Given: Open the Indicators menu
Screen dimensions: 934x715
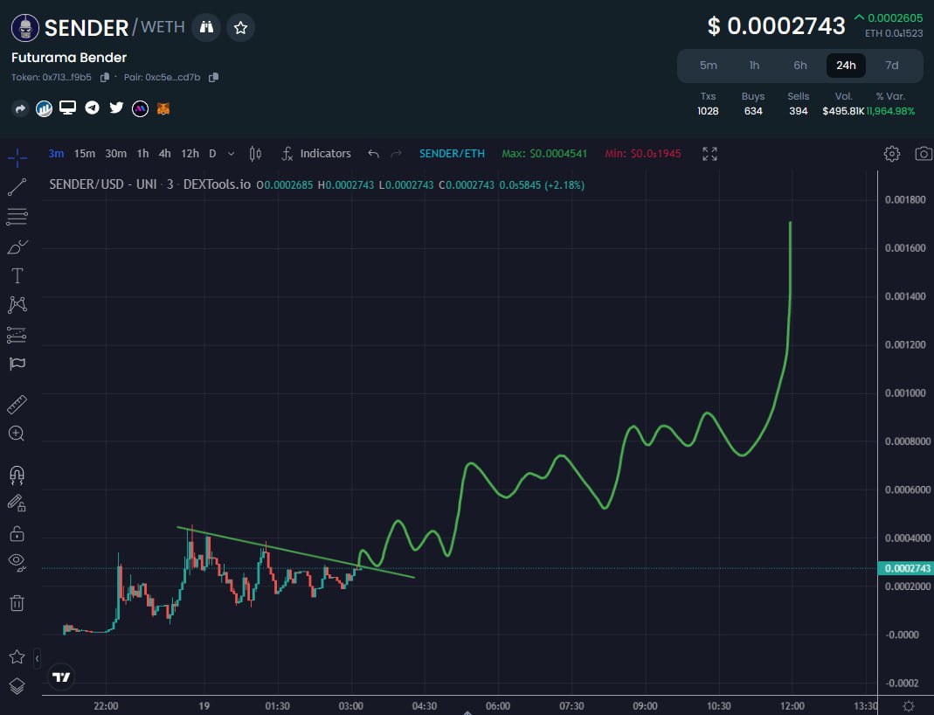Looking at the screenshot, I should coord(316,154).
